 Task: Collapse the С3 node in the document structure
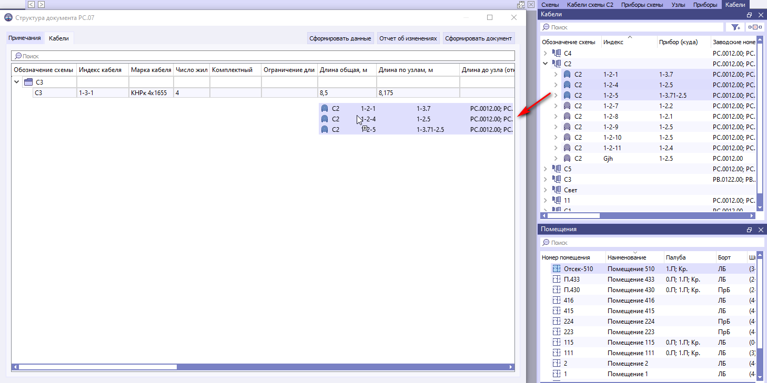pyautogui.click(x=16, y=82)
